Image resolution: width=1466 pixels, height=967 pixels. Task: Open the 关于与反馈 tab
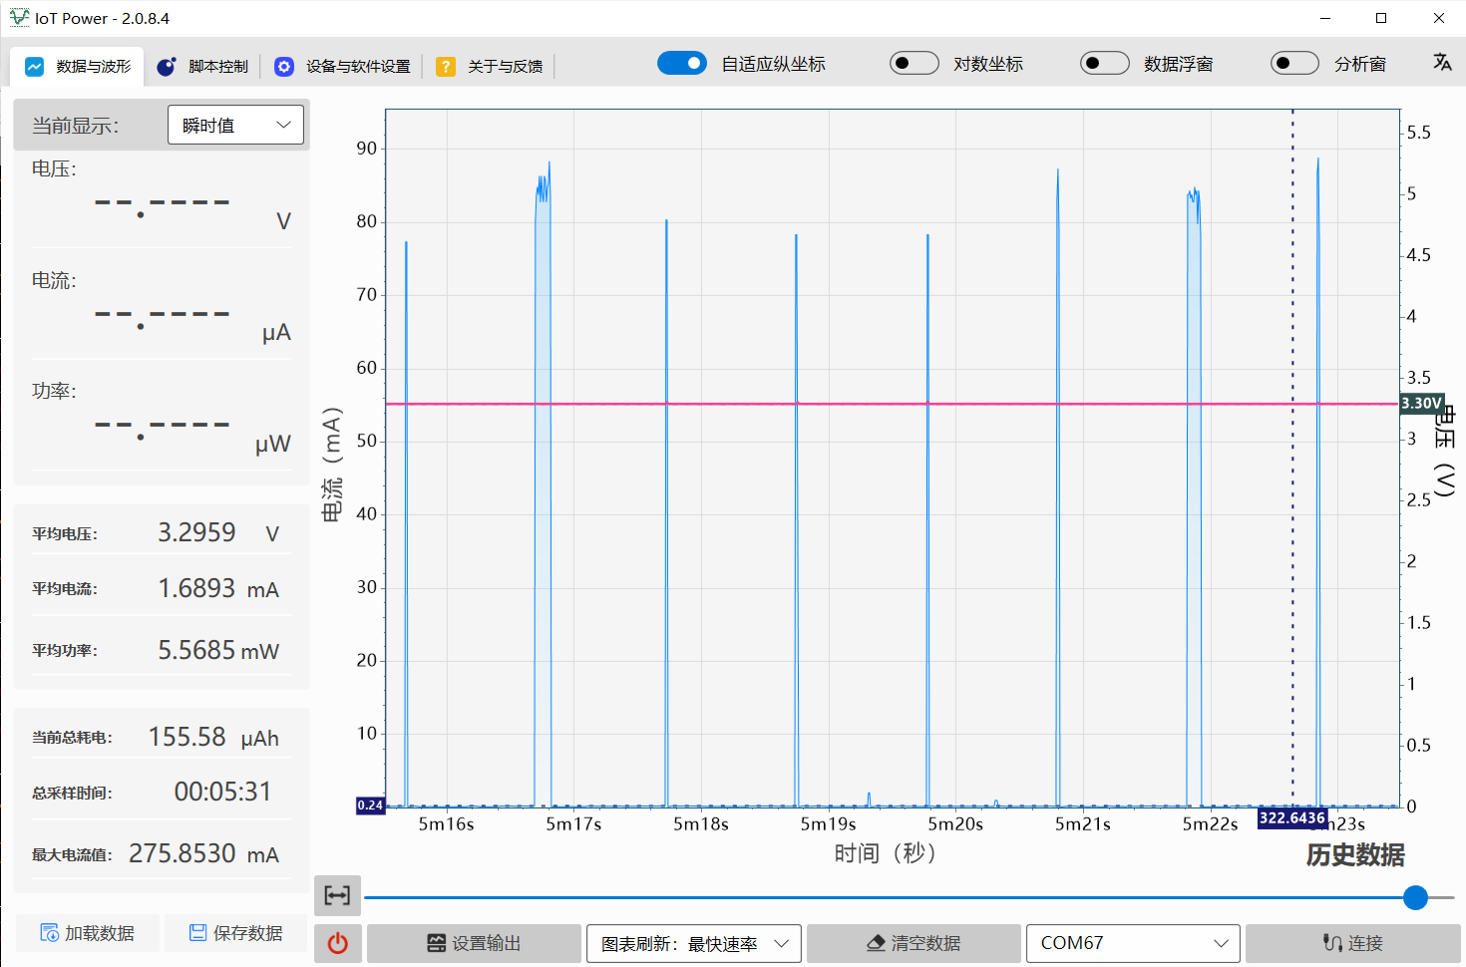490,66
